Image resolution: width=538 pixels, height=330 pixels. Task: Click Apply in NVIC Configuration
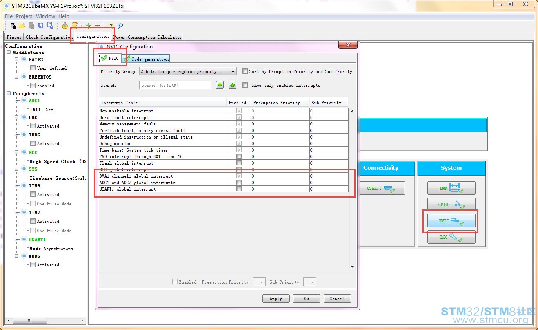click(x=276, y=299)
